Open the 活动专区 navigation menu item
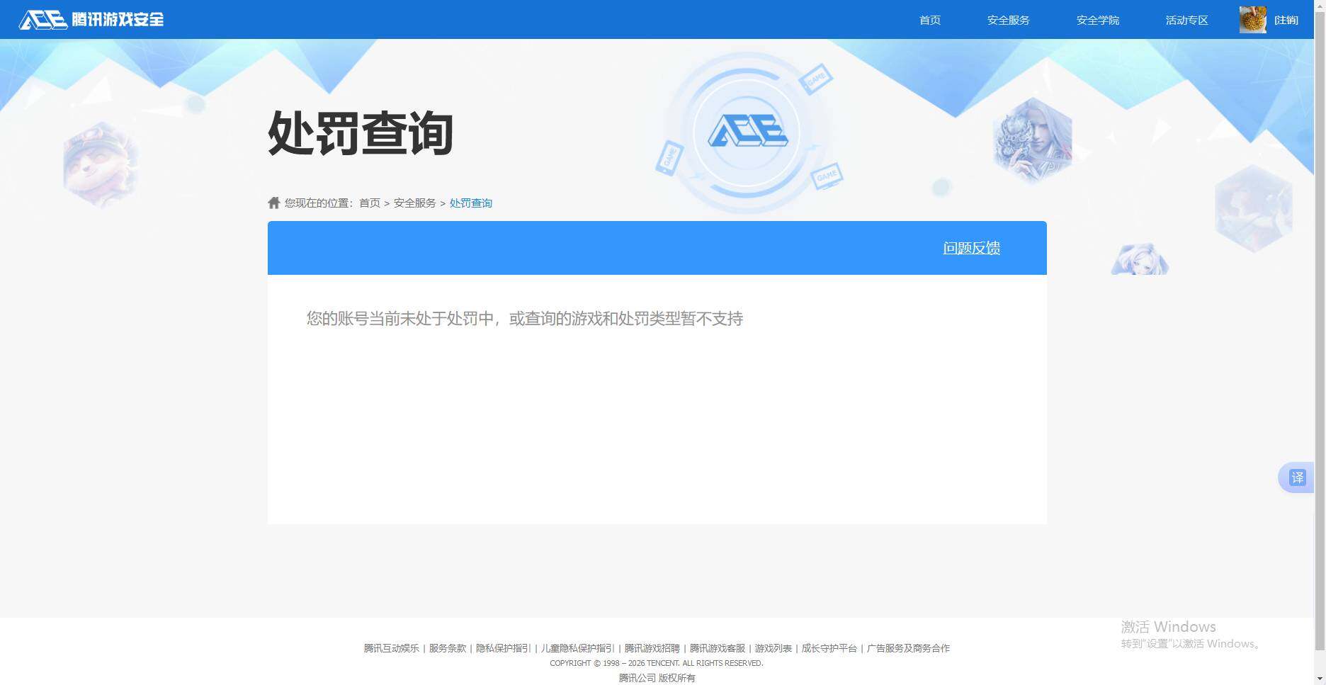This screenshot has width=1326, height=685. click(1186, 20)
